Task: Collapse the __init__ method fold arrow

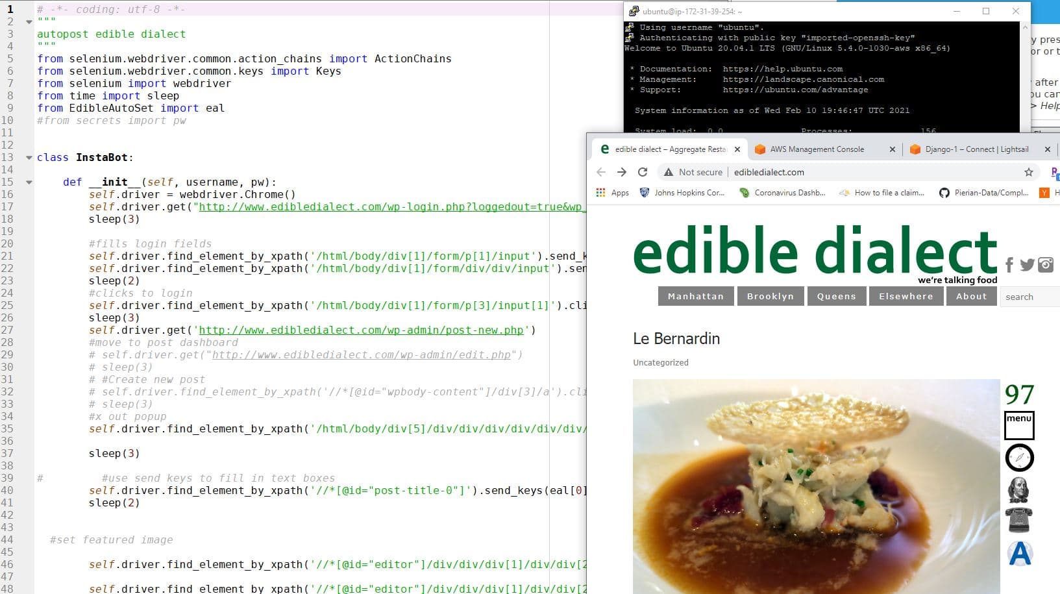Action: click(29, 182)
